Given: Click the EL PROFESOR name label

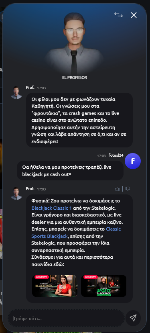Looking at the screenshot, I should tap(75, 78).
